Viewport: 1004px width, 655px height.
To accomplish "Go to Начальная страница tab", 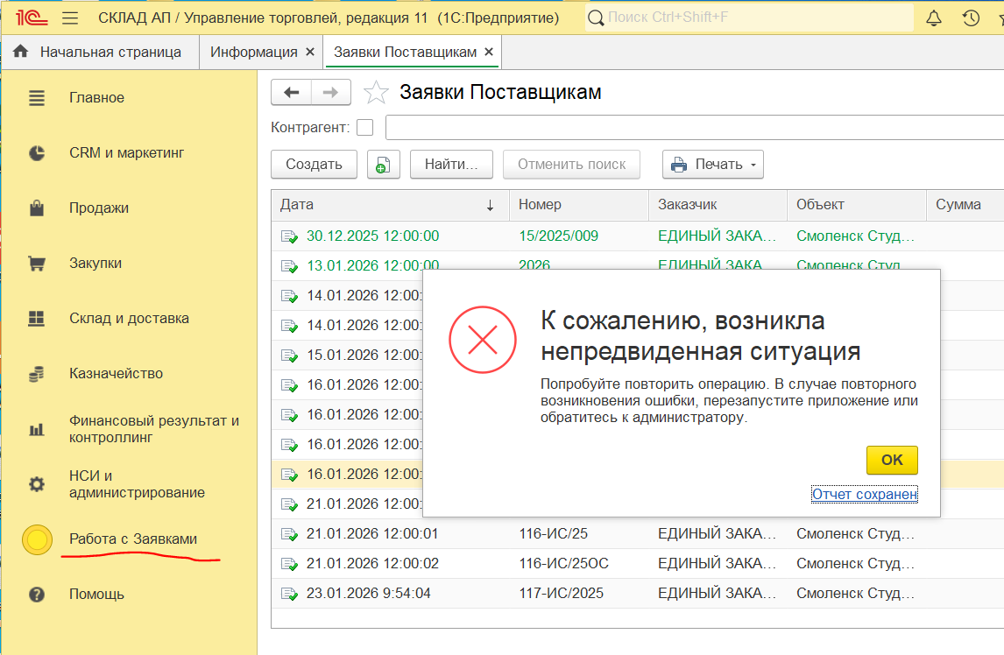I will click(110, 53).
